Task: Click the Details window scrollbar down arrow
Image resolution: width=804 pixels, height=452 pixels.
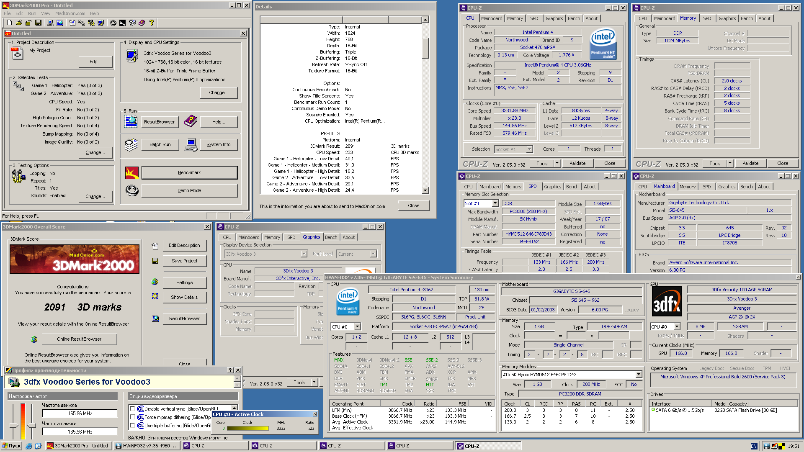Action: pyautogui.click(x=425, y=190)
